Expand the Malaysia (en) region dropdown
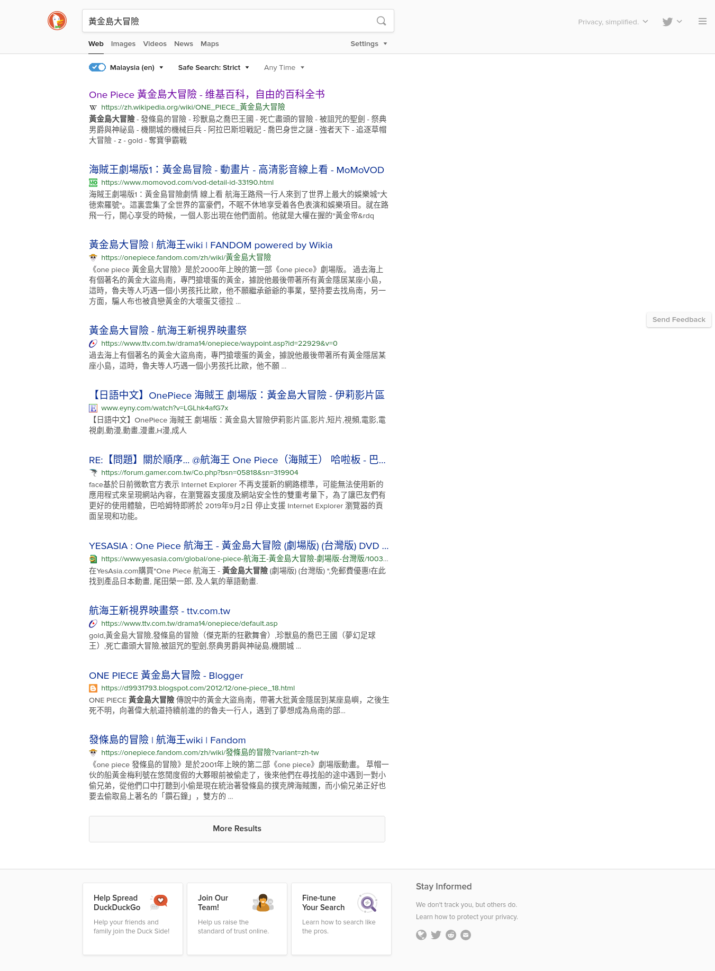Image resolution: width=715 pixels, height=971 pixels. 137,68
